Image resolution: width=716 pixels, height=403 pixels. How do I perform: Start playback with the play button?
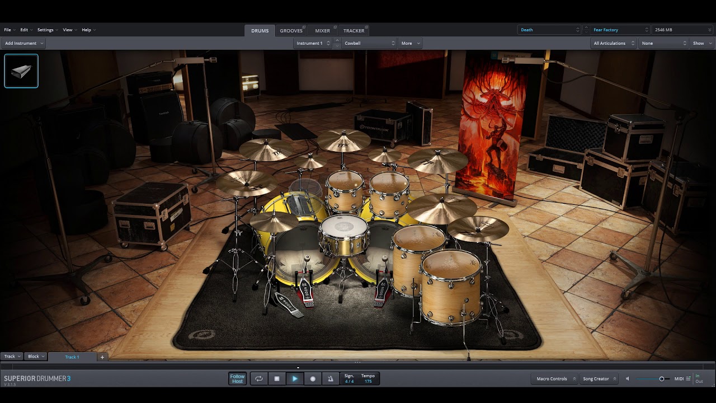[x=295, y=379]
